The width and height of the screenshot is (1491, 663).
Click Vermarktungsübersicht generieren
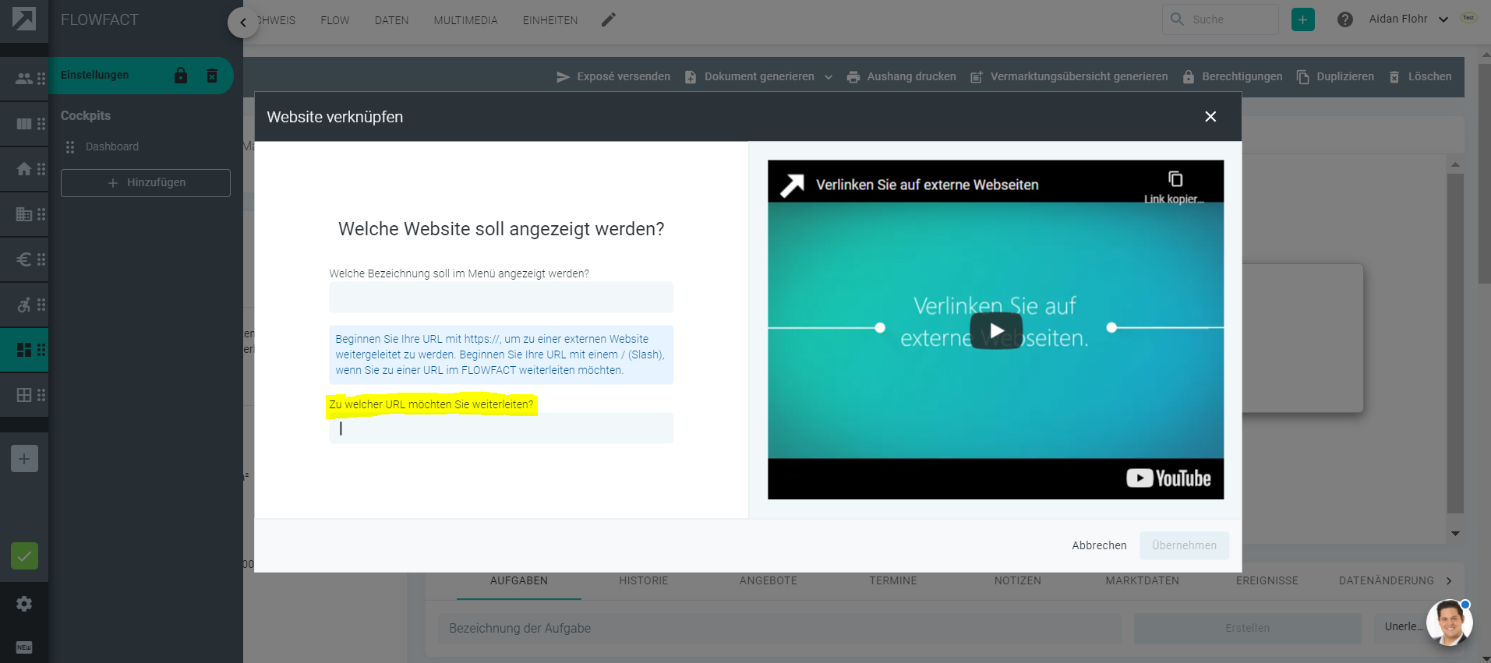pyautogui.click(x=1069, y=76)
